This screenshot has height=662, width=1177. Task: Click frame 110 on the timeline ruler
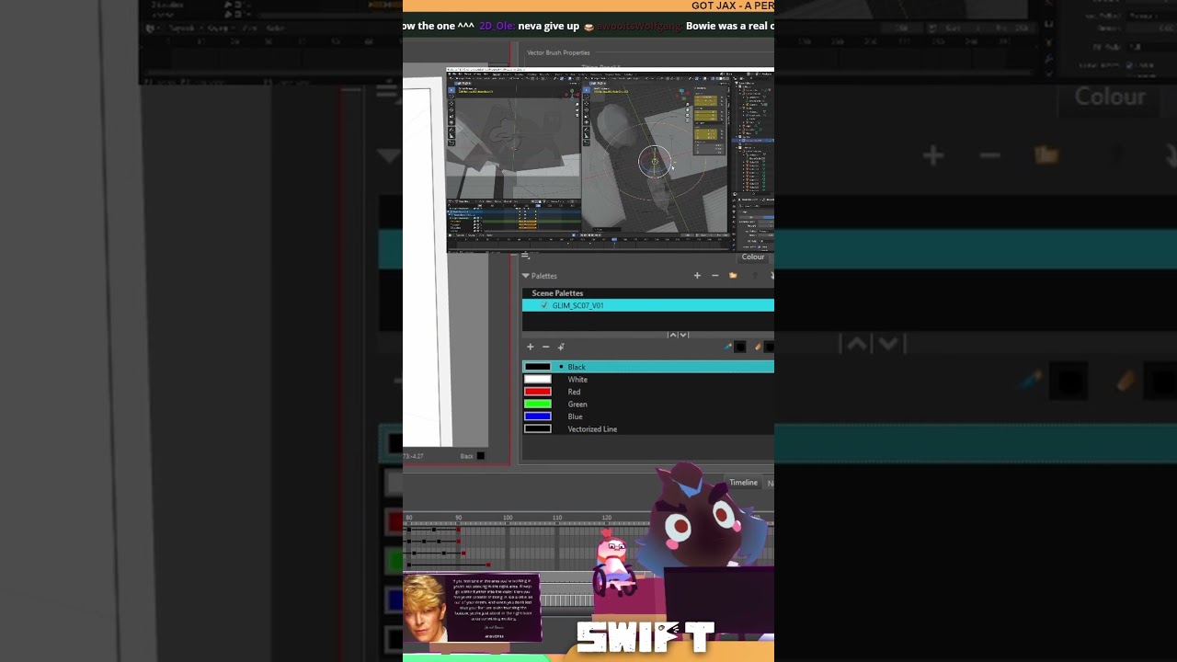(557, 518)
